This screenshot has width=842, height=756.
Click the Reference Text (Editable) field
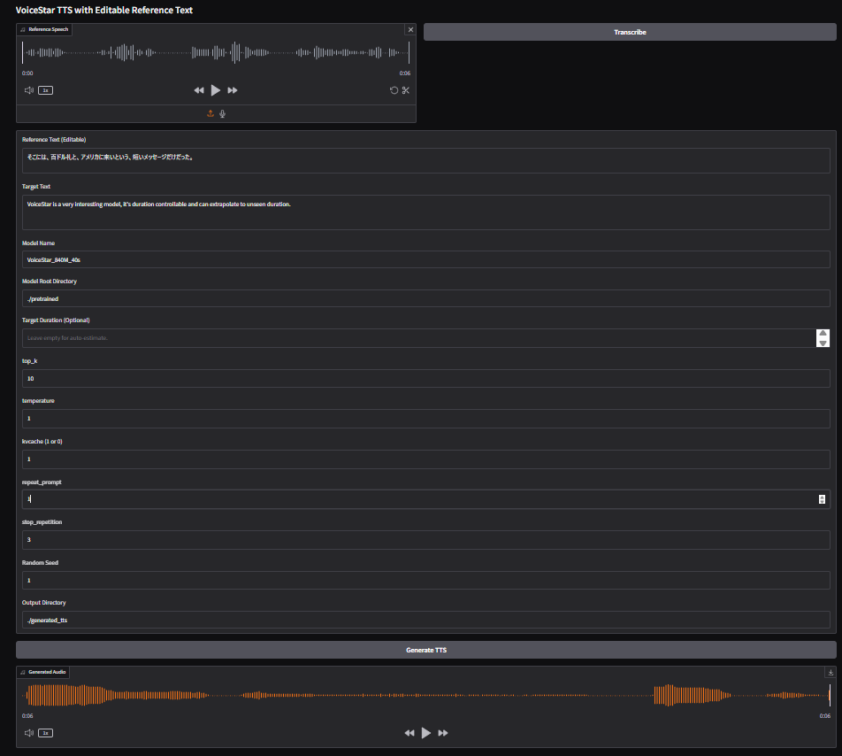[425, 160]
